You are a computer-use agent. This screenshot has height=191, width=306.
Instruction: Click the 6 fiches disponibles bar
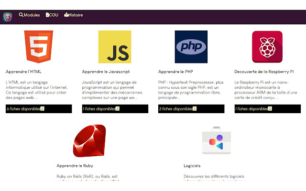39,109
